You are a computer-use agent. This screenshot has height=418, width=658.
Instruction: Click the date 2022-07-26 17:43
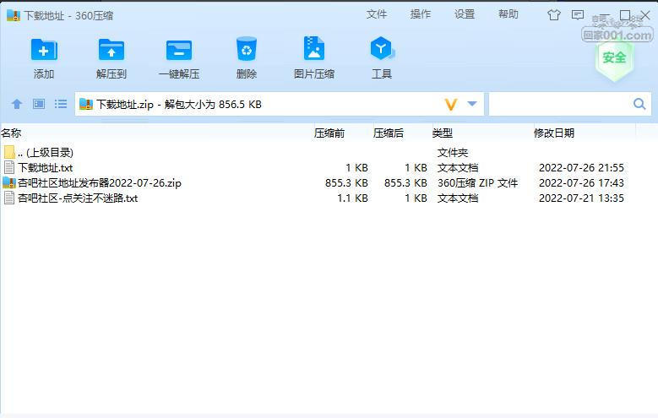click(581, 183)
